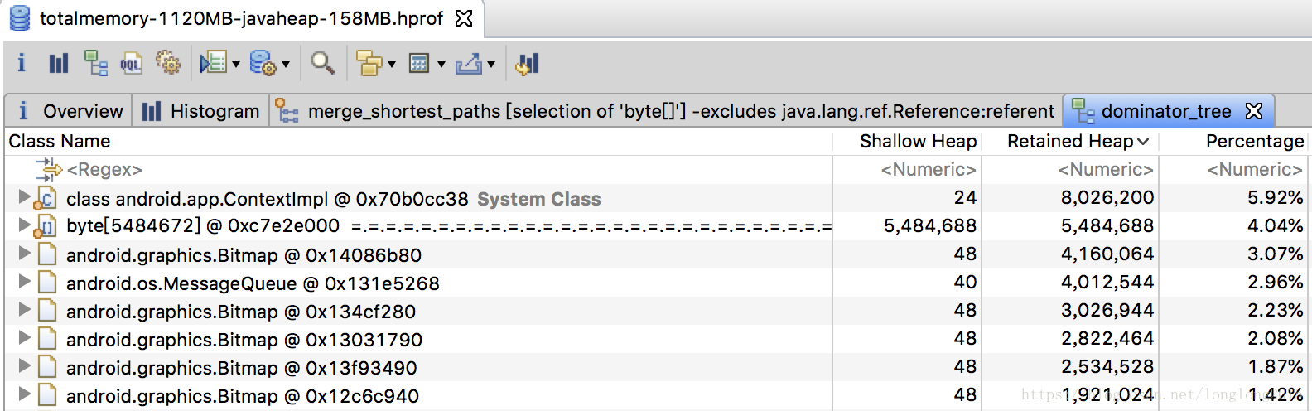Switch to the merge_shortest_paths tab
The width and height of the screenshot is (1312, 411).
[667, 111]
